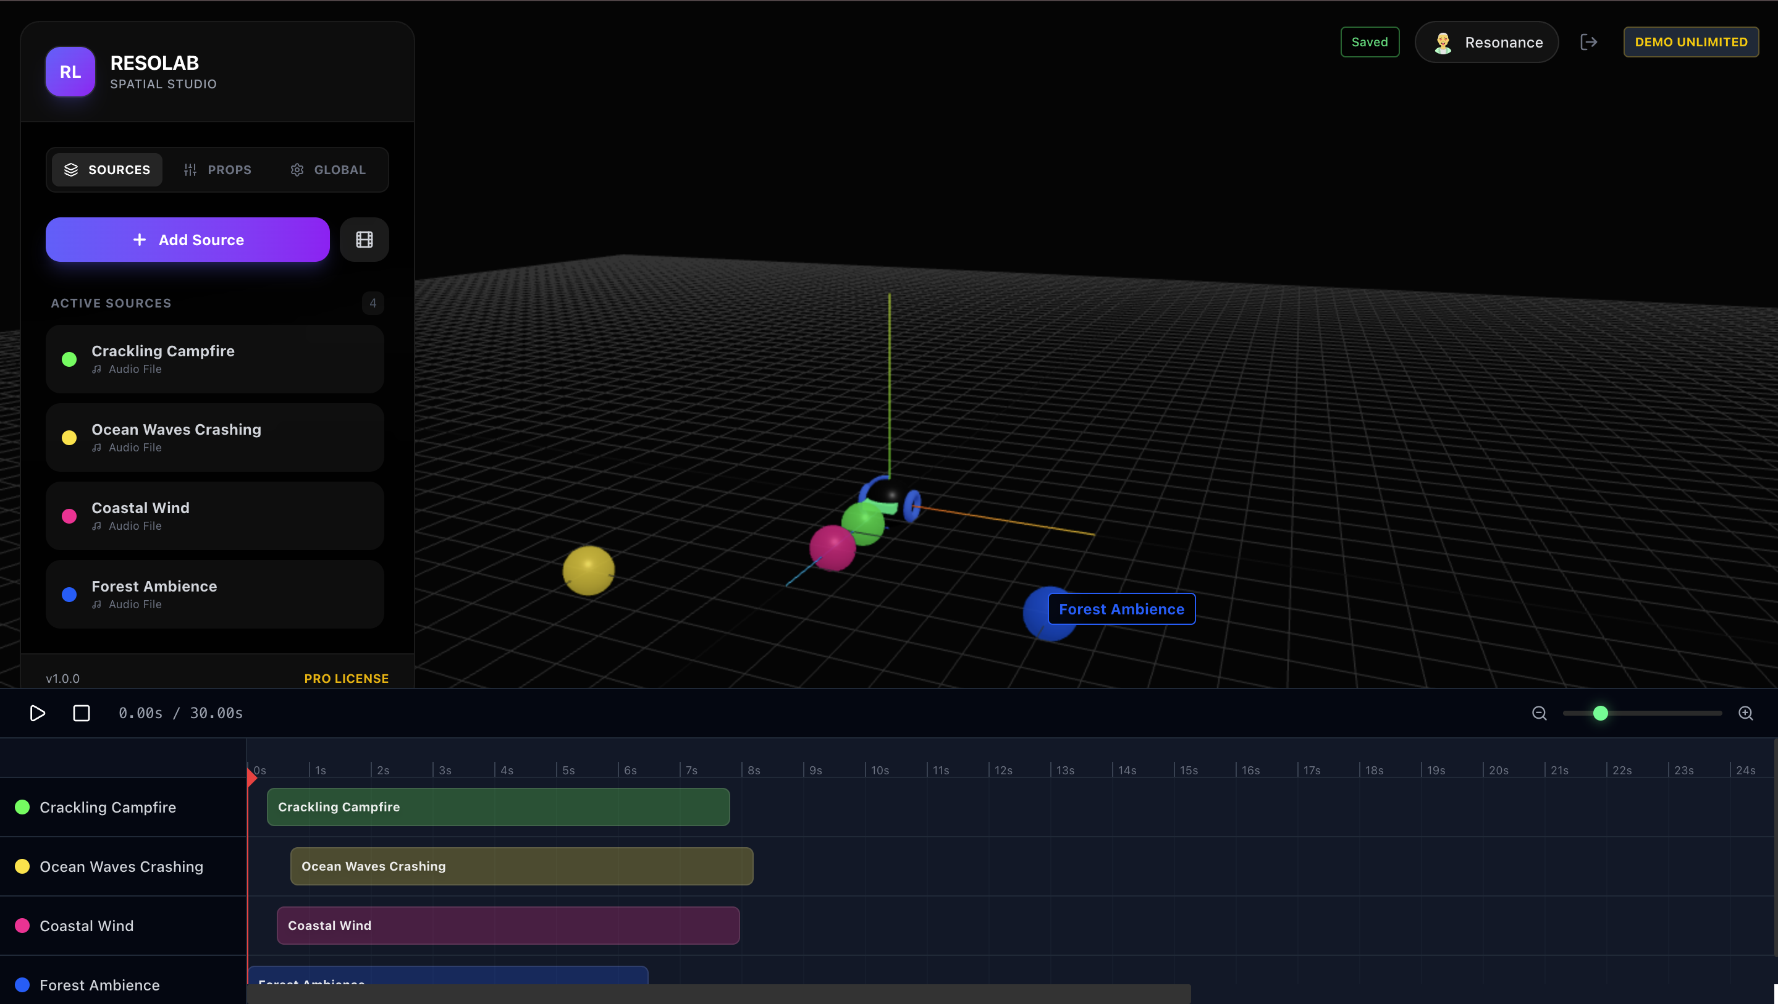This screenshot has width=1778, height=1004.
Task: Click the timeline zoom in magnifier
Action: point(1745,713)
